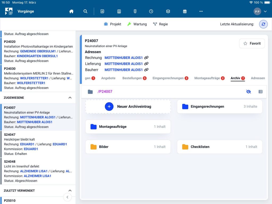Image resolution: width=272 pixels, height=204 pixels.
Task: Select assigned P24007 entry in sidebar
Action: [x=38, y=117]
